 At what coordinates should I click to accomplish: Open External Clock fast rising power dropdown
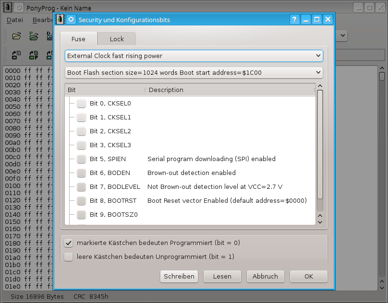tap(194, 56)
